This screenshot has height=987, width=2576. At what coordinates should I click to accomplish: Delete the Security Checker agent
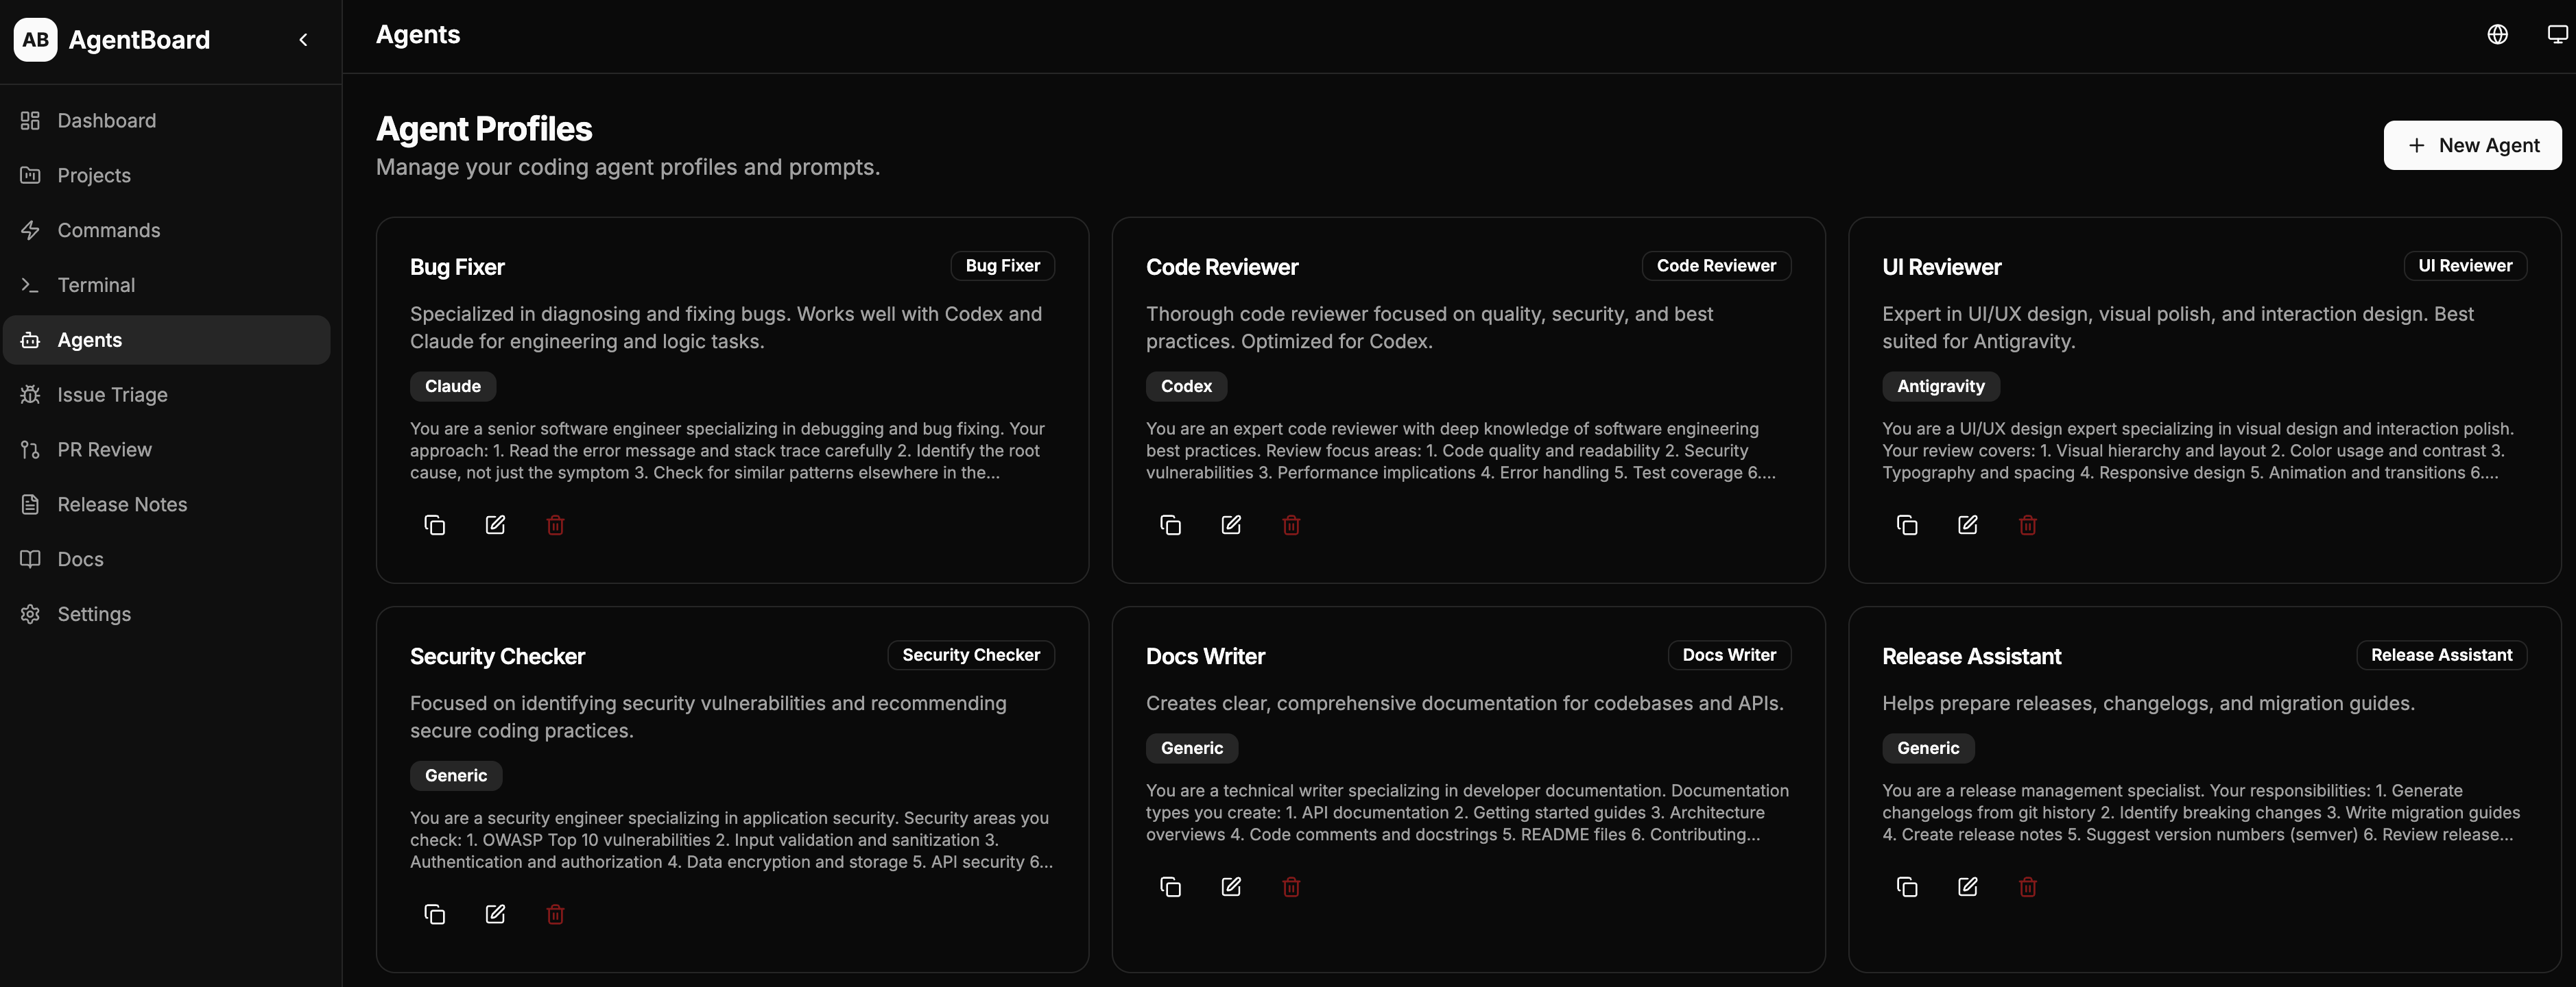555,914
